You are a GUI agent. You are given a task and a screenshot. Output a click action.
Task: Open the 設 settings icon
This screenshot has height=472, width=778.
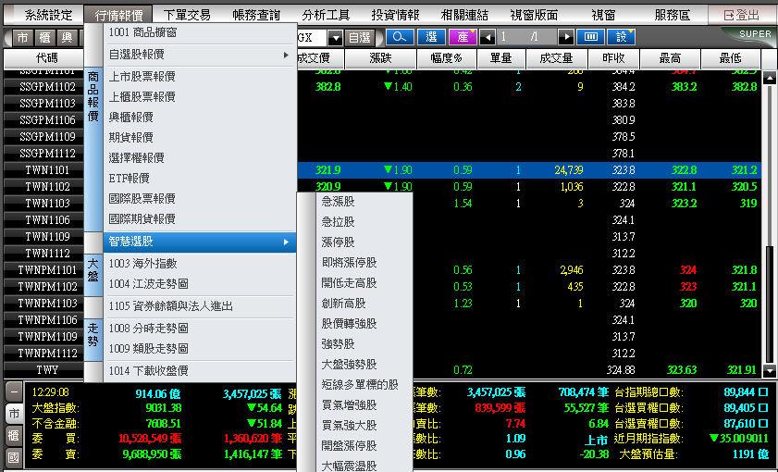tap(622, 37)
